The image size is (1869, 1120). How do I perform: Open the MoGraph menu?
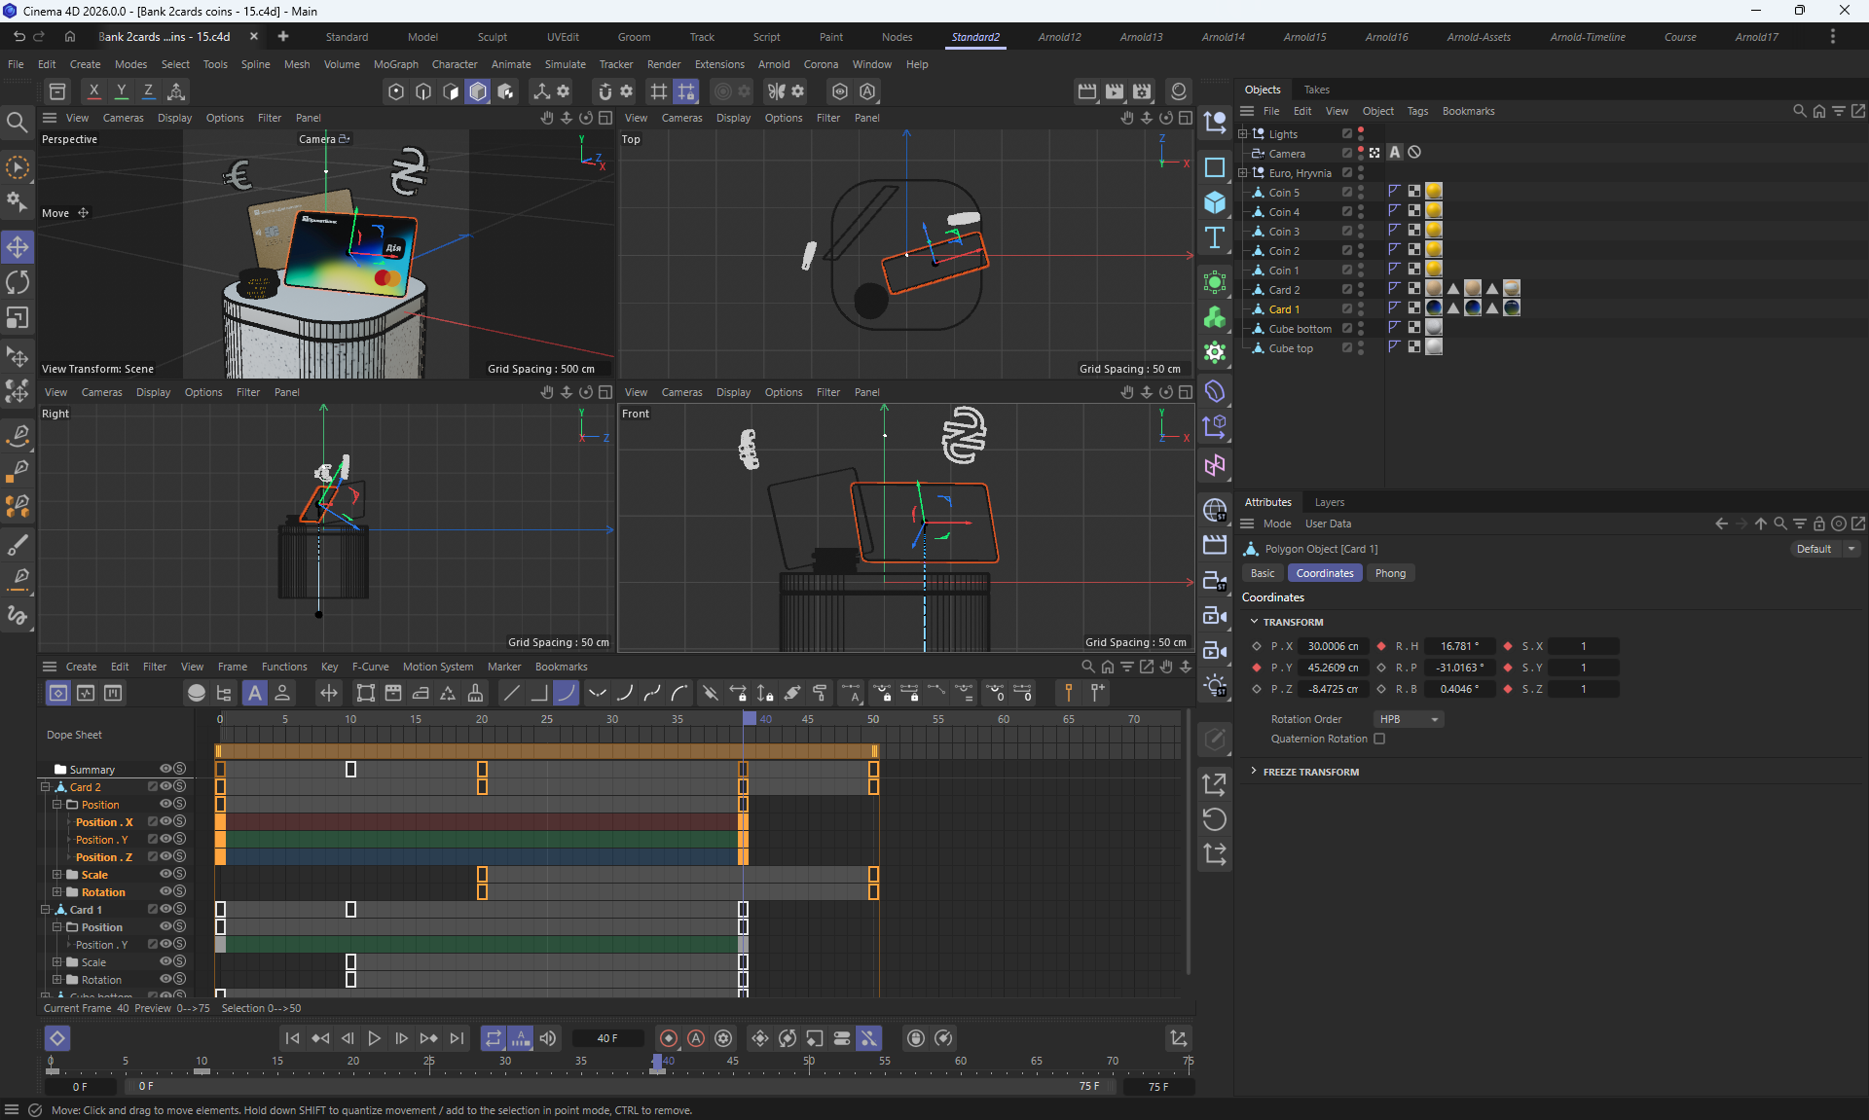395,64
